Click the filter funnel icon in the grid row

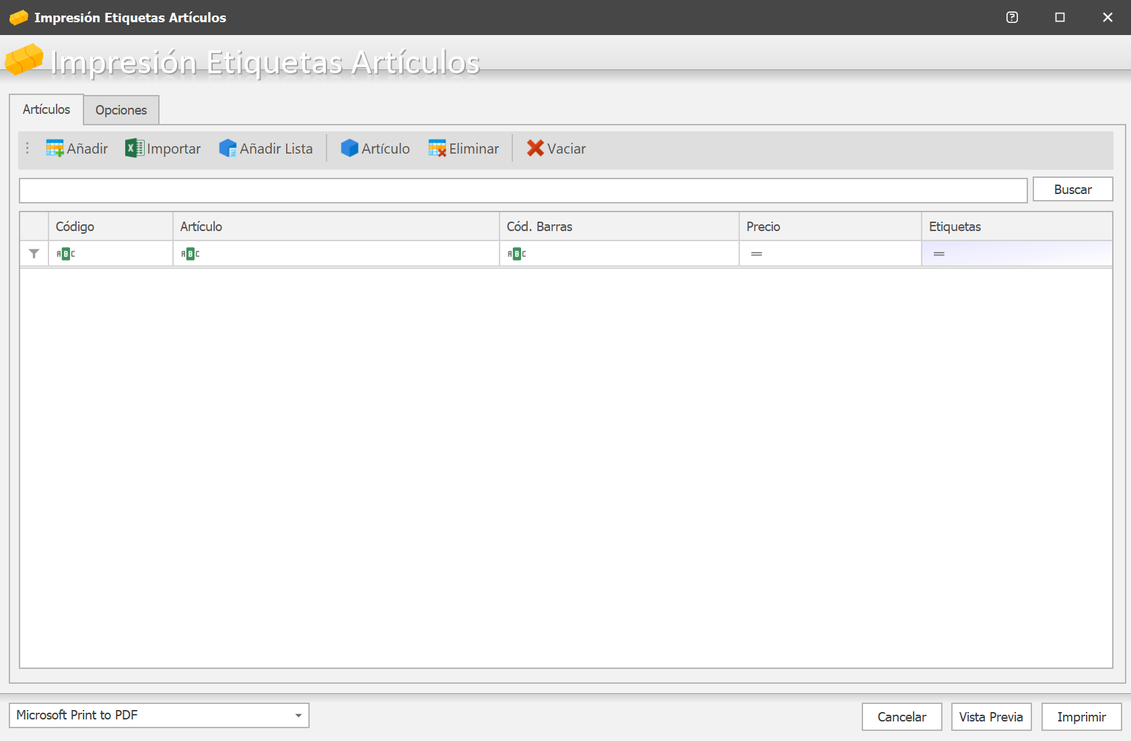pyautogui.click(x=34, y=254)
